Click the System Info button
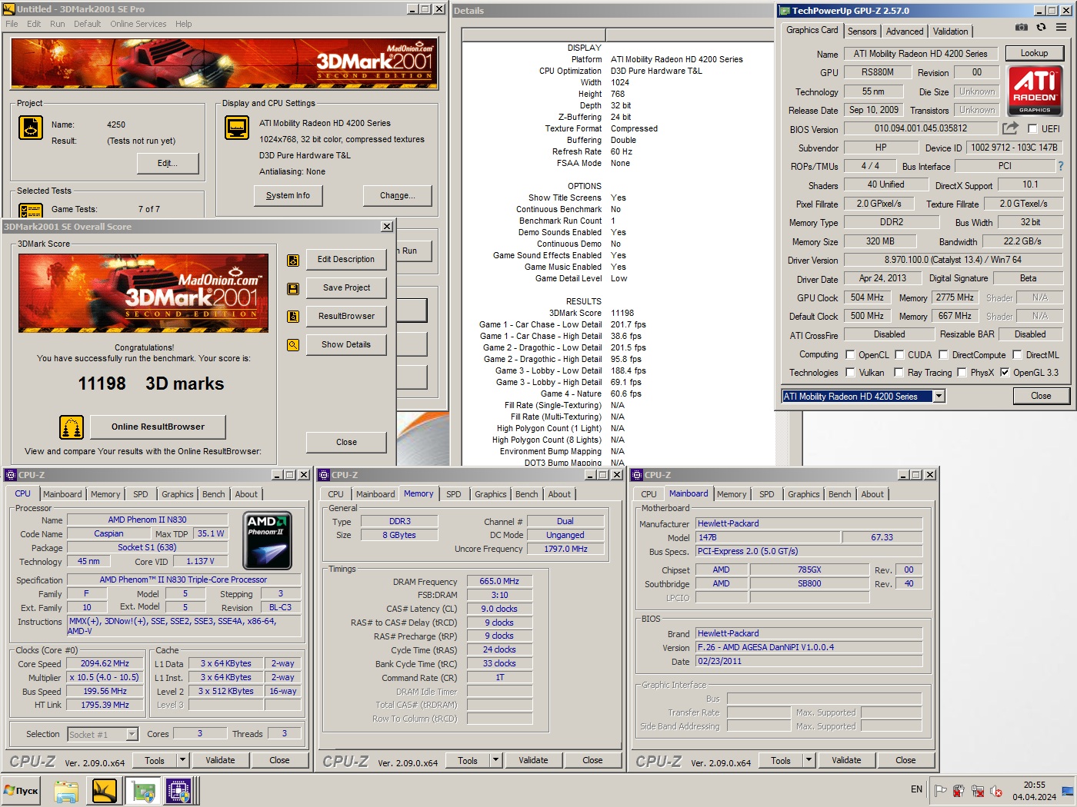 point(288,196)
